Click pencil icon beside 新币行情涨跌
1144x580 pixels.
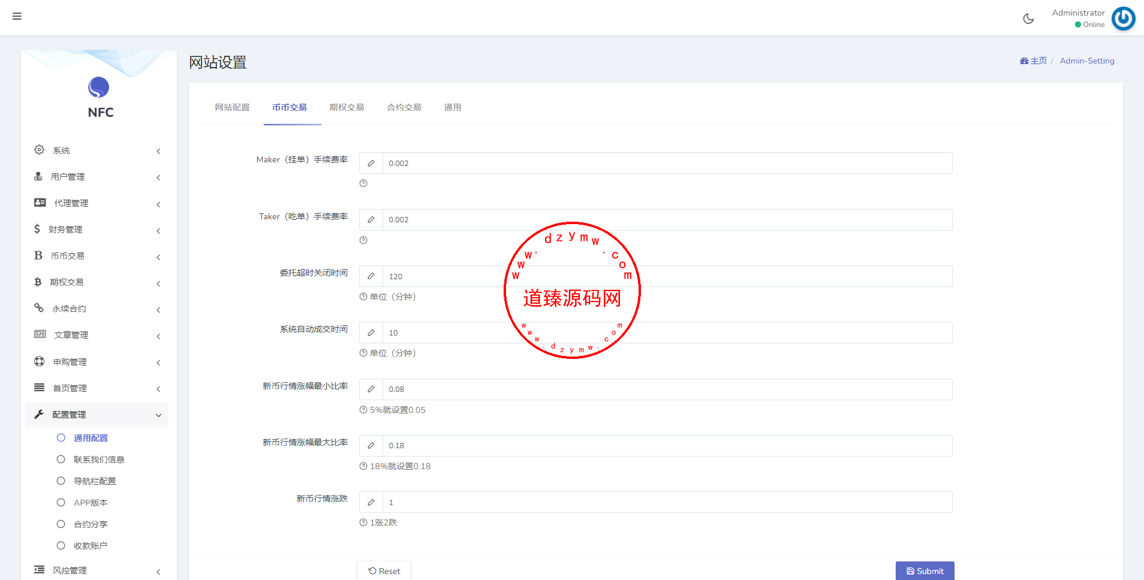point(371,502)
